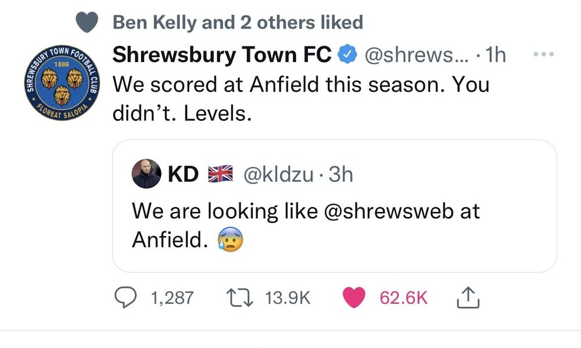Open the quoted tweet's 3h timestamp
Image resolution: width=581 pixels, height=348 pixels.
pos(340,174)
